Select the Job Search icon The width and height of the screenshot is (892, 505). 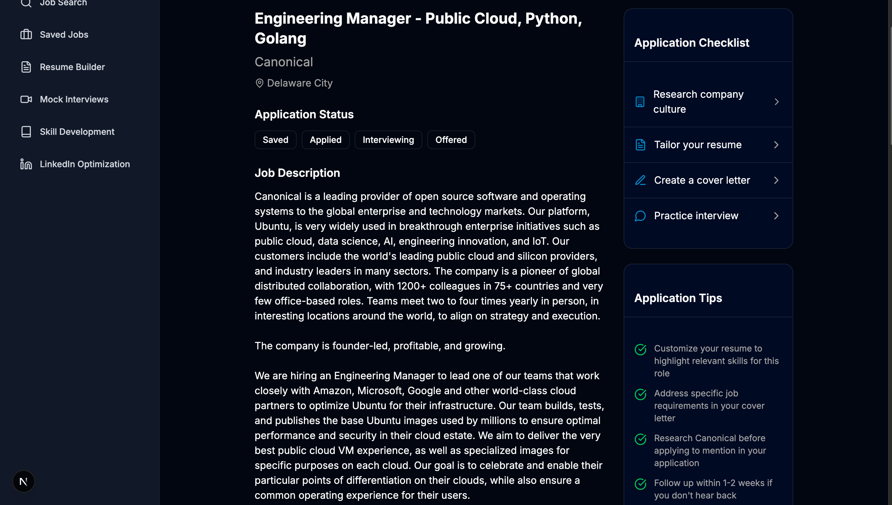[x=26, y=3]
